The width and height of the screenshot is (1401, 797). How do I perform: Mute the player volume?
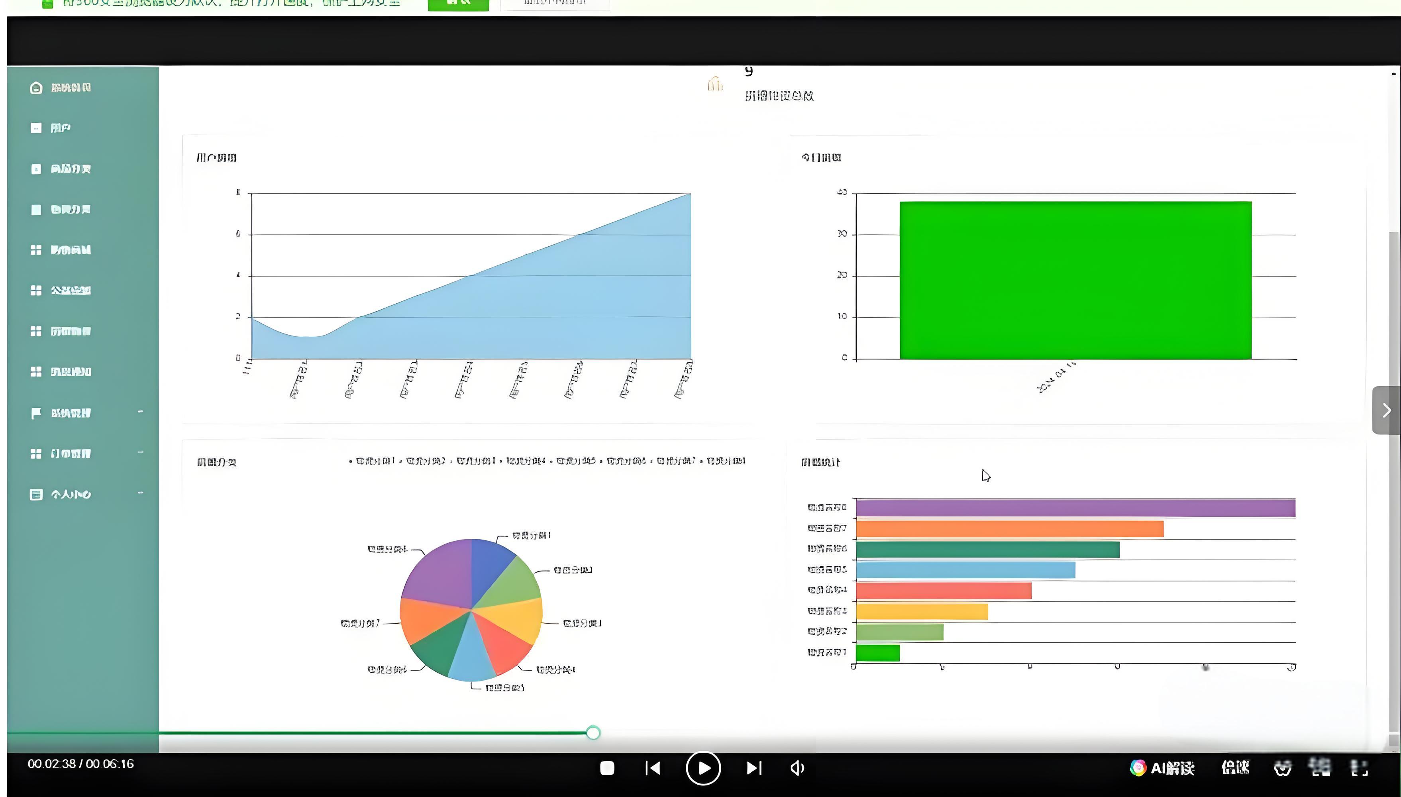coord(797,768)
